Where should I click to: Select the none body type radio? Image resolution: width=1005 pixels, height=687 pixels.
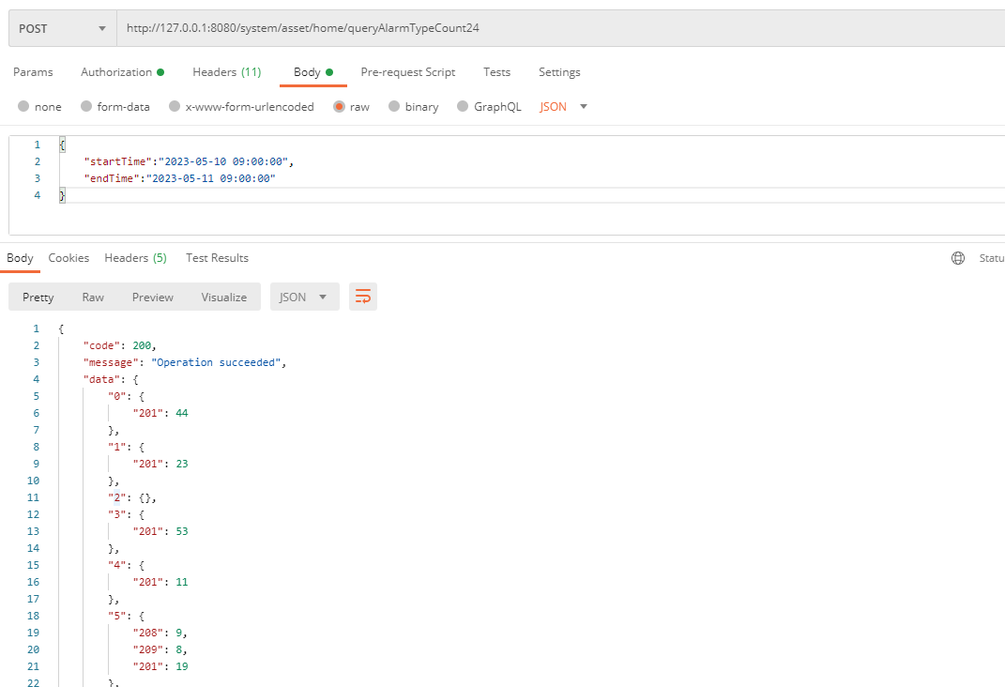[x=23, y=107]
